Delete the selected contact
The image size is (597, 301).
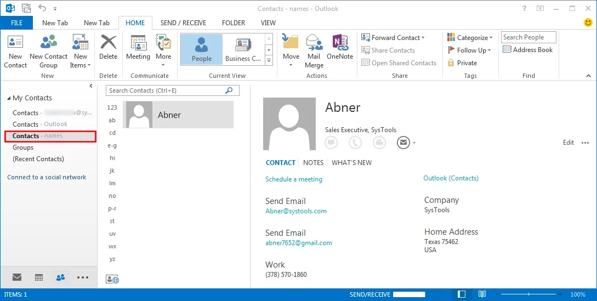coord(108,48)
